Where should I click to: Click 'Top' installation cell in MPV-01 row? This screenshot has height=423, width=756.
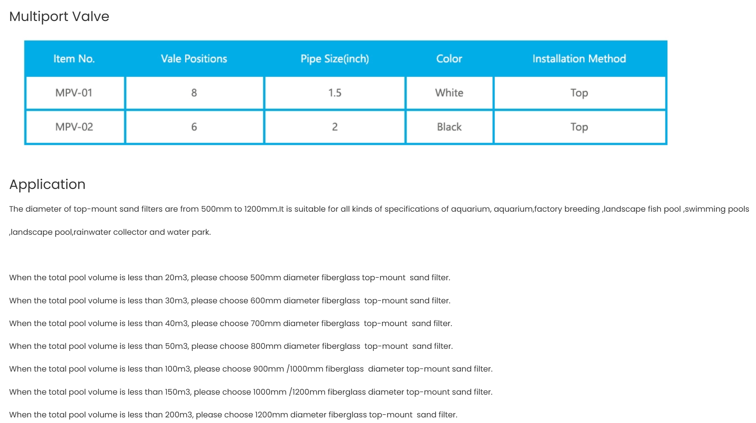pos(579,93)
